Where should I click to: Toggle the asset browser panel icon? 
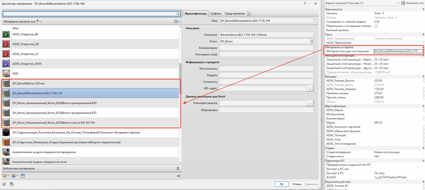pyautogui.click(x=23, y=176)
